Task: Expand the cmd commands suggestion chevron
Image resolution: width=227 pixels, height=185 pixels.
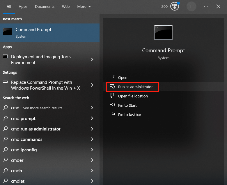Action: click(x=92, y=139)
